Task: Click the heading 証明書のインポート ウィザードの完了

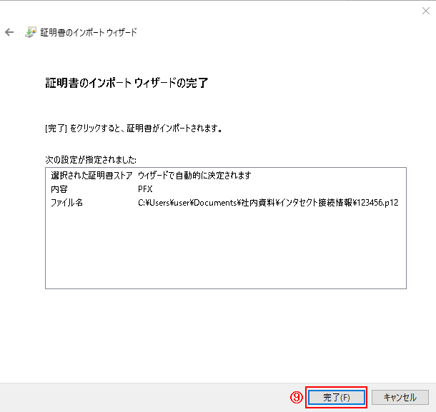Action: tap(126, 84)
